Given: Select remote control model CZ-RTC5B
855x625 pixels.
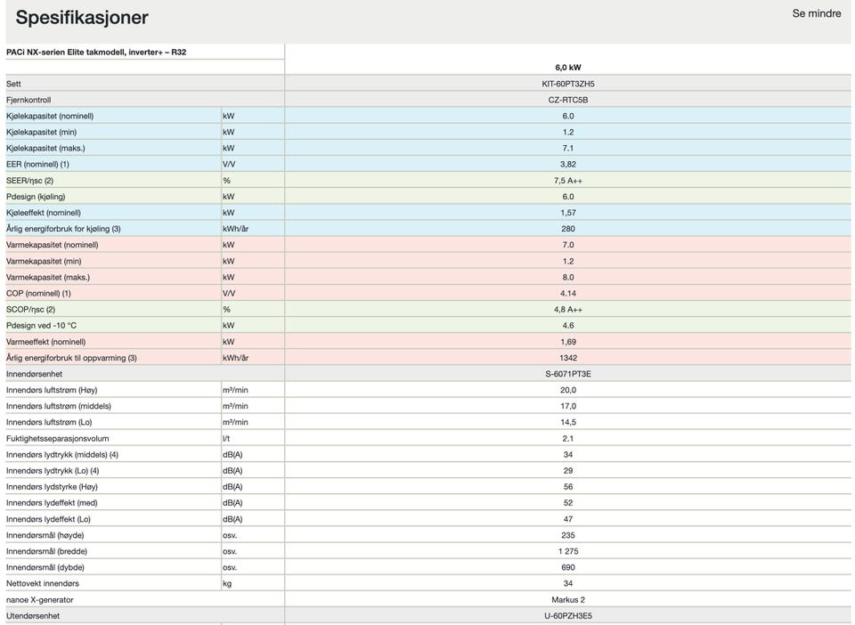Looking at the screenshot, I should [567, 101].
